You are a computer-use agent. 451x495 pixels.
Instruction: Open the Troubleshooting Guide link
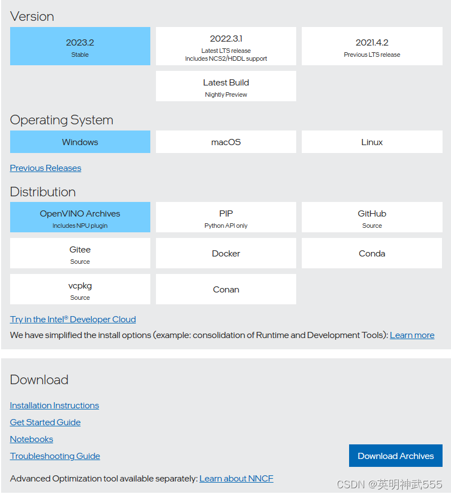click(x=55, y=456)
